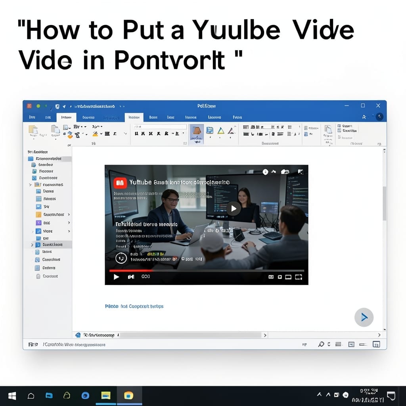This screenshot has width=406, height=406.
Task: Click the dark circular avatar in the ribbon bar
Action: click(x=379, y=117)
